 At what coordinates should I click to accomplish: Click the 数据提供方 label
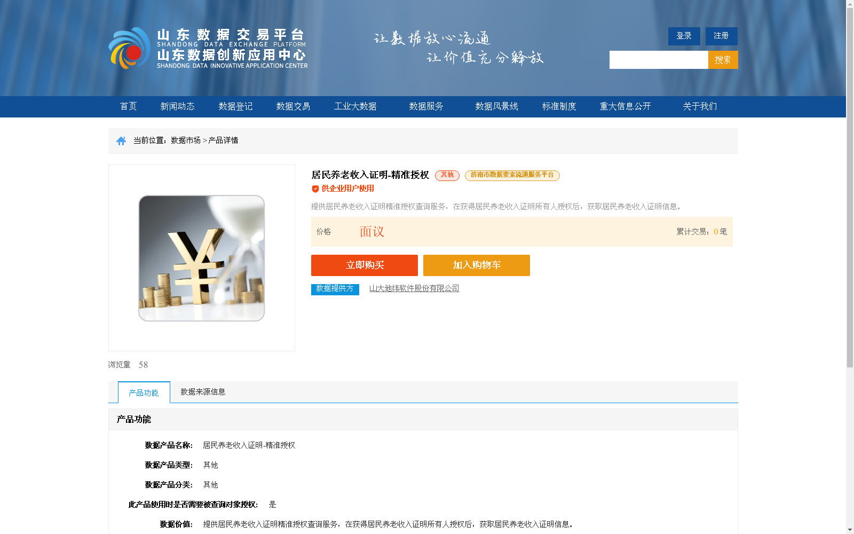coord(335,289)
